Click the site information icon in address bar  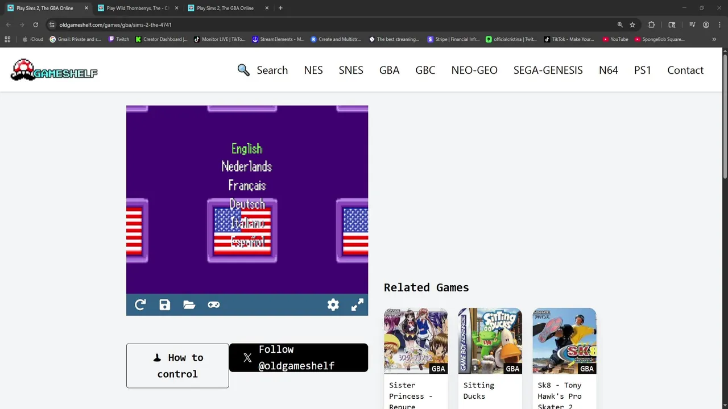coord(52,25)
